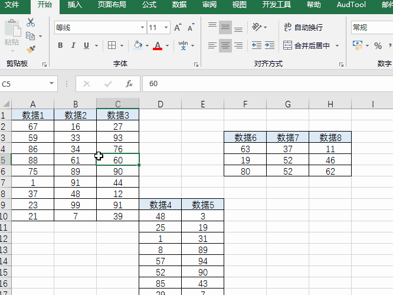Switch to the 数据 tab

179,5
